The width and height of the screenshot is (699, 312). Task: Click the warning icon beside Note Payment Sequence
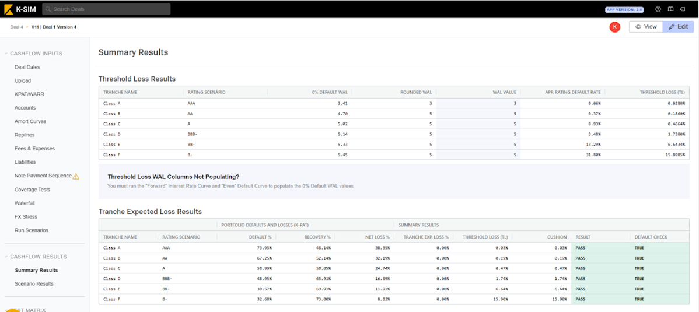pyautogui.click(x=76, y=176)
